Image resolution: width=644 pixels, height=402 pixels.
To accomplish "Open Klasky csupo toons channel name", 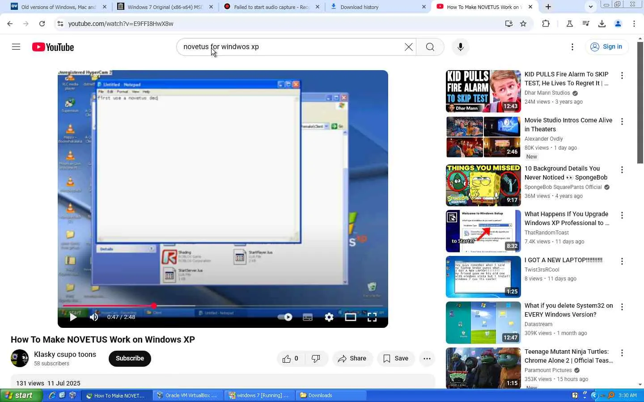I will pyautogui.click(x=65, y=354).
